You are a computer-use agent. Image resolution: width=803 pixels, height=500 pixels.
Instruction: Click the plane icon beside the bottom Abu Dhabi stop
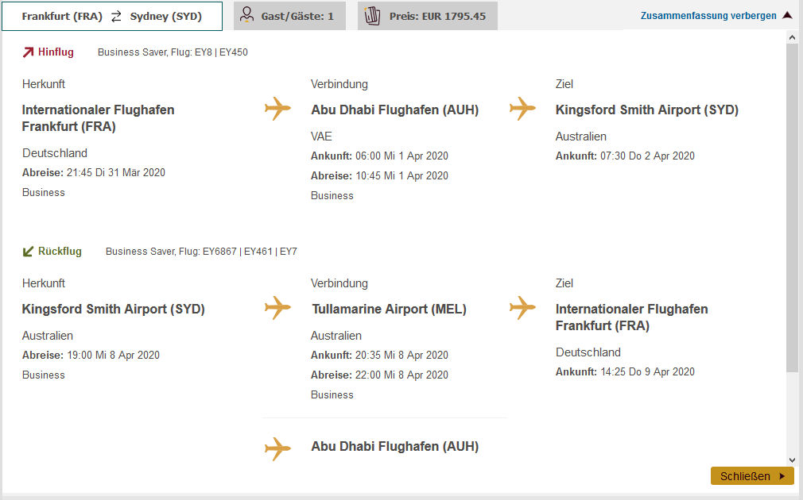pyautogui.click(x=277, y=448)
